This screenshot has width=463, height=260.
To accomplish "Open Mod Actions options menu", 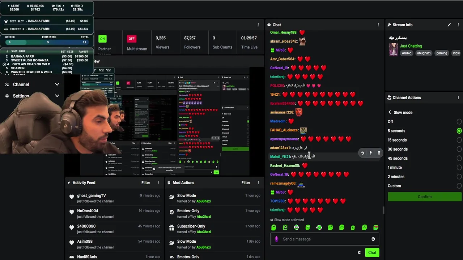I will (x=258, y=183).
